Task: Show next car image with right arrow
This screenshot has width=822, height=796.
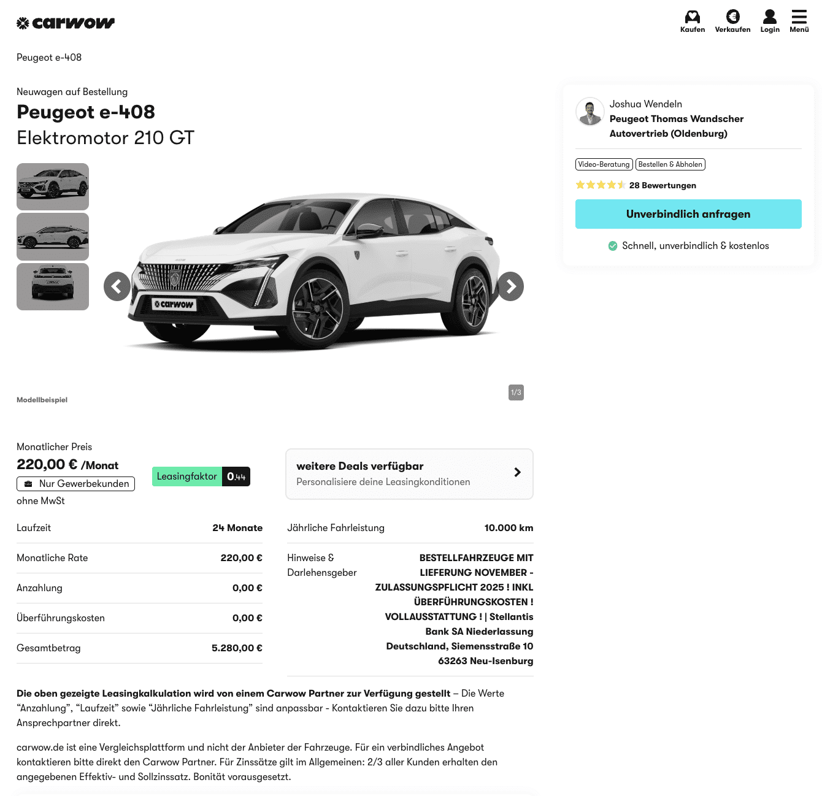Action: 510,286
